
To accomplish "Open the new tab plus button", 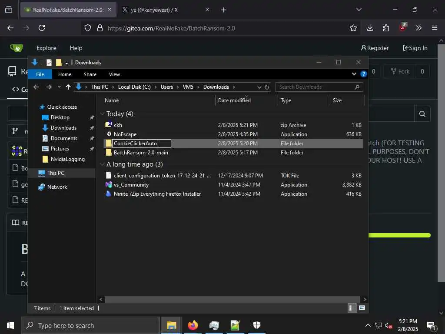I will point(224,10).
